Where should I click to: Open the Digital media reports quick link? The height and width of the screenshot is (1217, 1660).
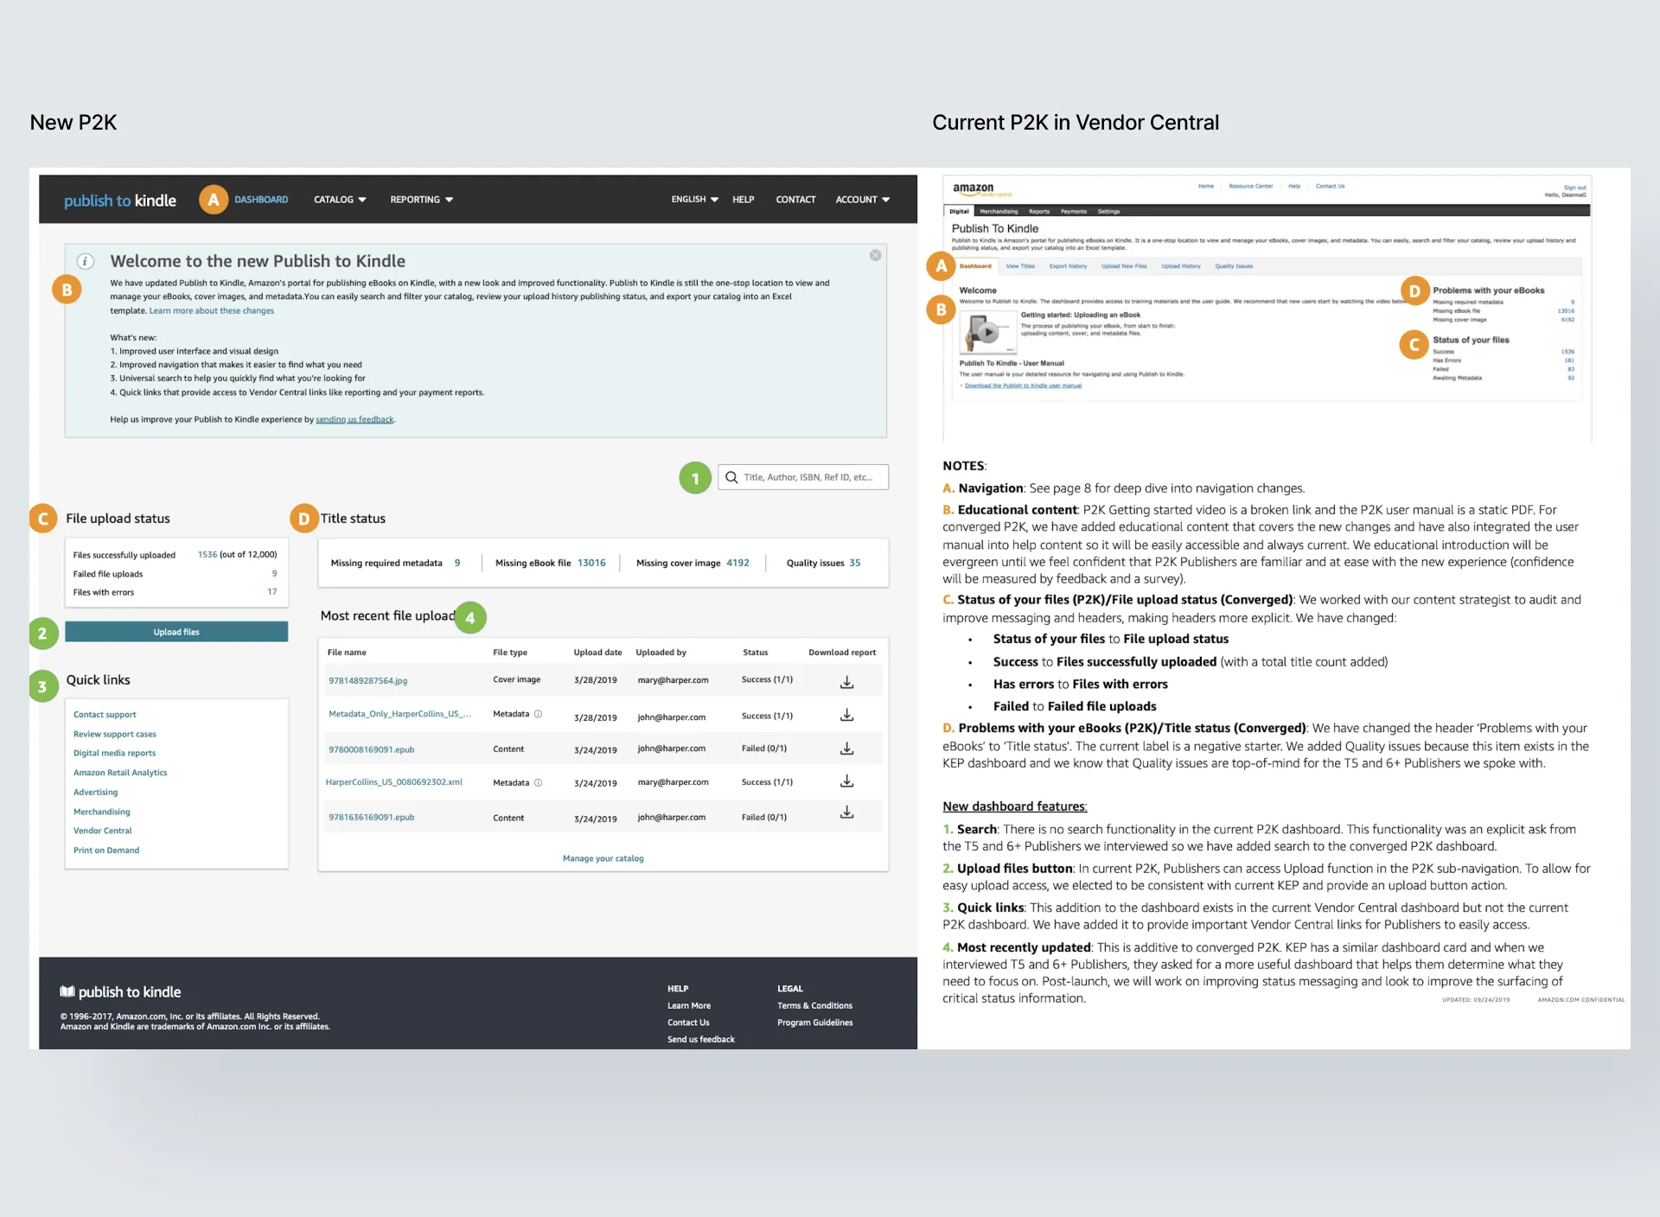click(x=114, y=753)
